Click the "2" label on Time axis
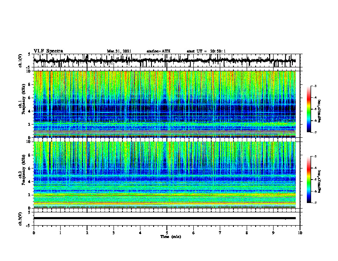338x261 pixels. [87, 233]
